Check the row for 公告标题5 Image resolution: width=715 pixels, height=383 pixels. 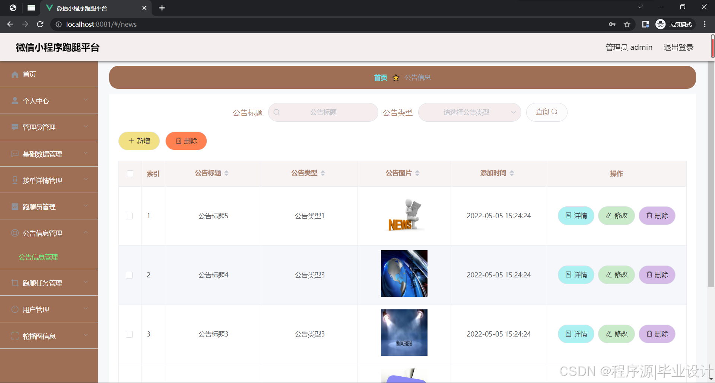pos(129,216)
